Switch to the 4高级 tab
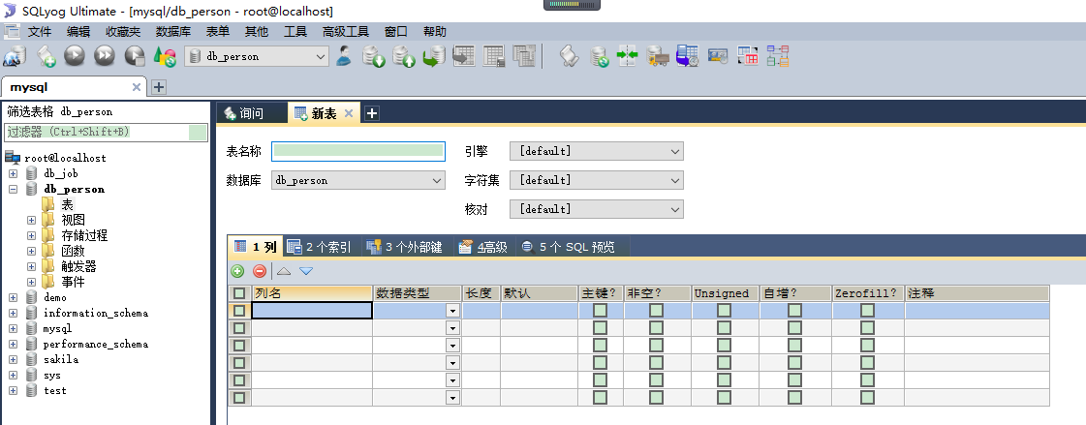Screen dimensions: 1086x425 (484, 247)
